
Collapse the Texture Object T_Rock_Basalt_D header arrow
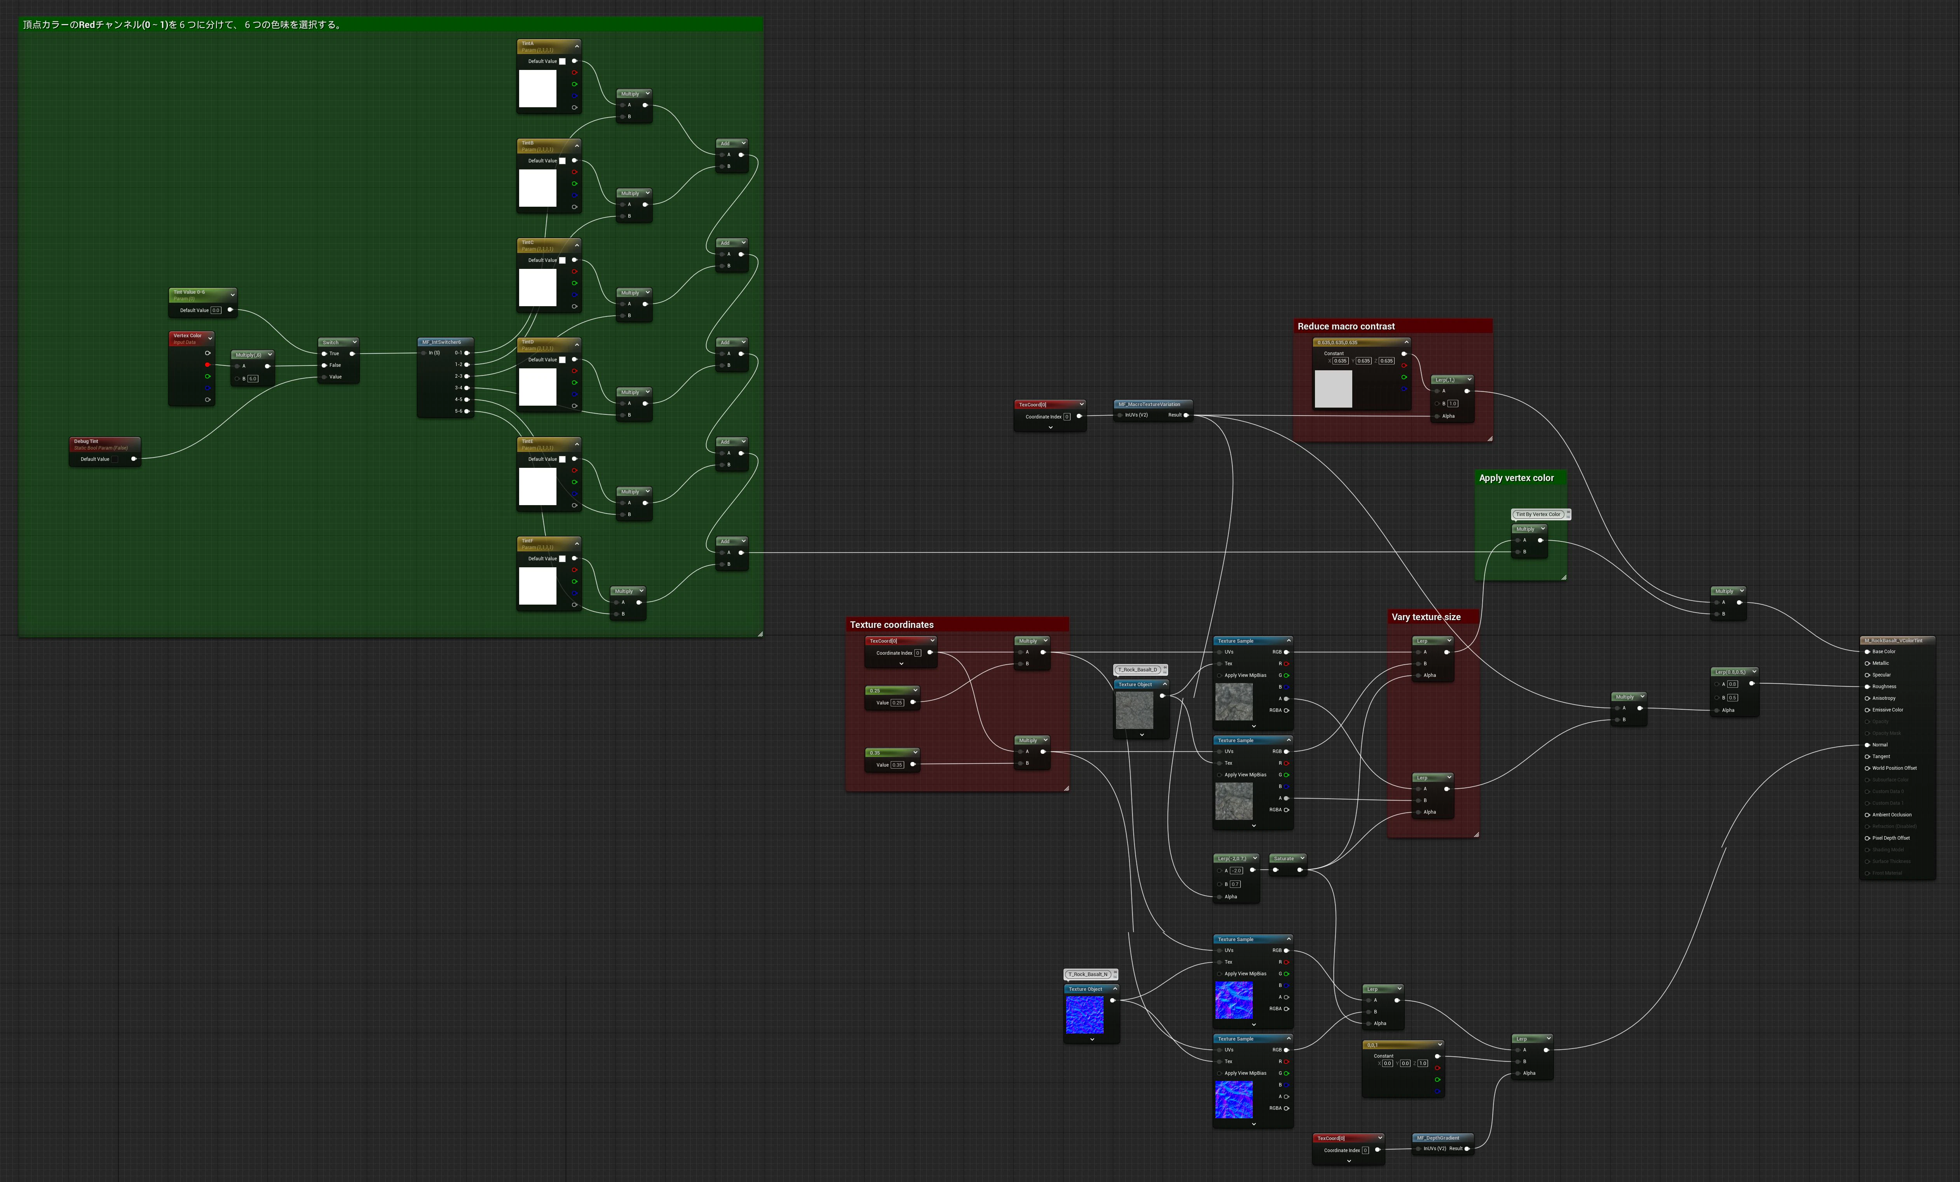[1165, 684]
